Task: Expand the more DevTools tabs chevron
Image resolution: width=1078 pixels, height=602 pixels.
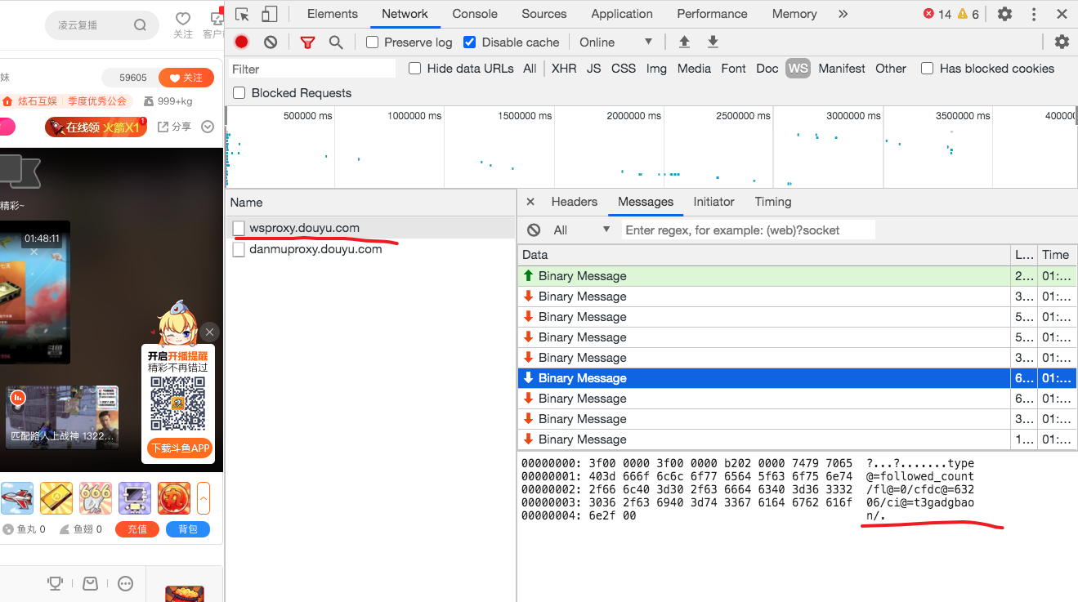Action: click(843, 14)
